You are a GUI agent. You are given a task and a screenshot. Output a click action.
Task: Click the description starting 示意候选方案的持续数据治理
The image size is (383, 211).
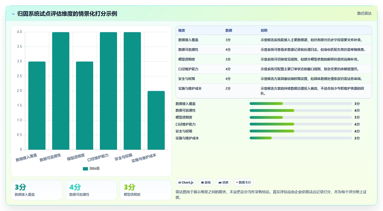(x=312, y=91)
